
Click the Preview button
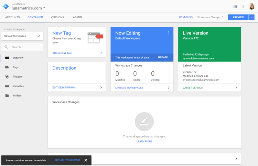(238, 17)
